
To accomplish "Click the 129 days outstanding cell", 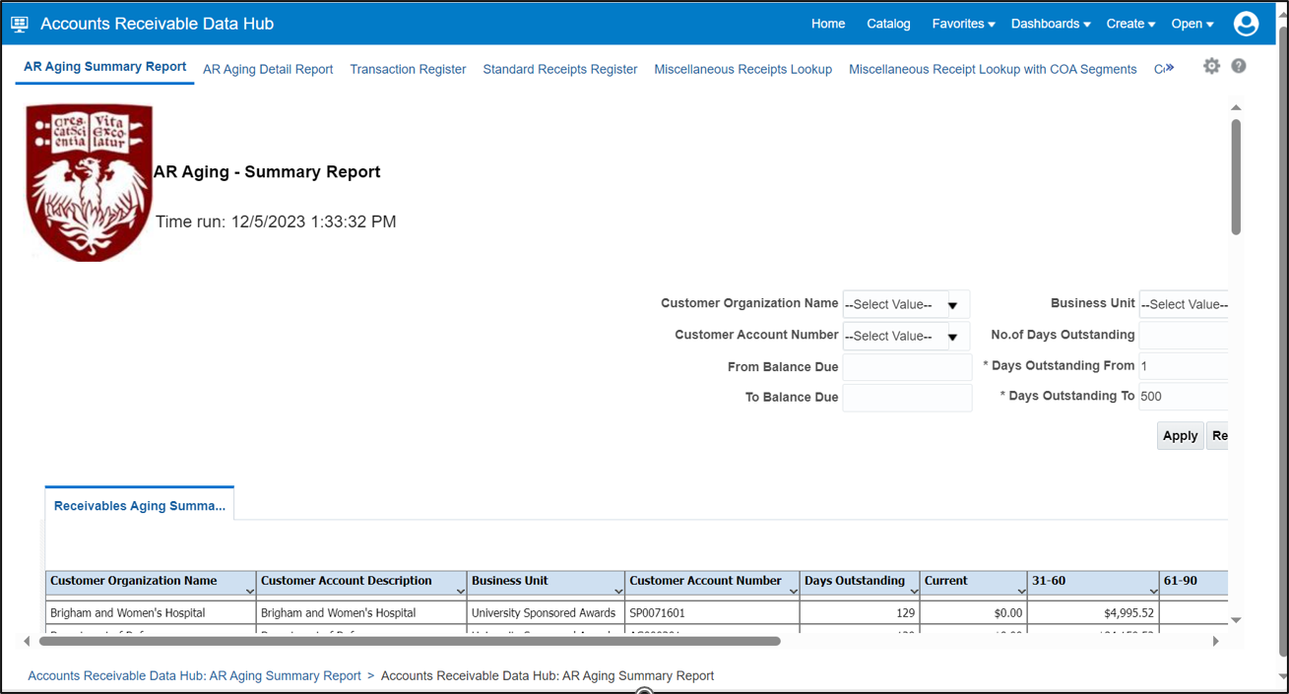I will [860, 612].
